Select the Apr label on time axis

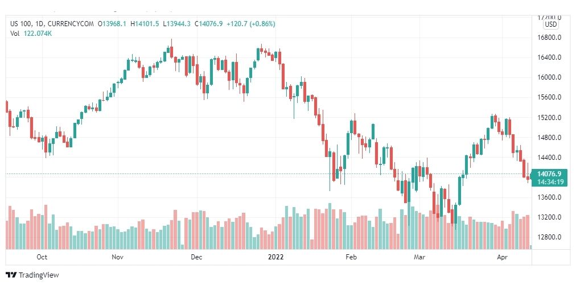pos(502,258)
